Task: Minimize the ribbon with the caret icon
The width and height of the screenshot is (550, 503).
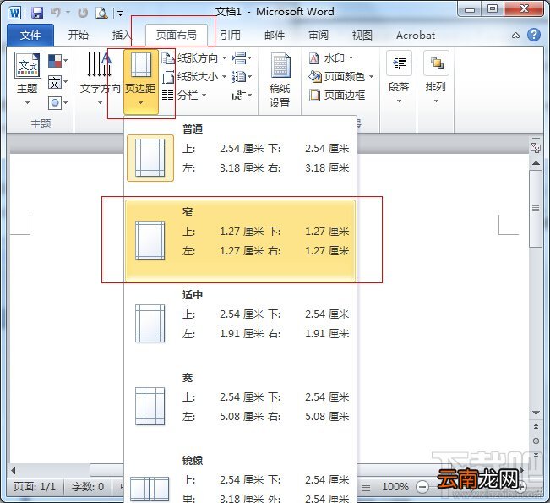Action: coord(515,36)
